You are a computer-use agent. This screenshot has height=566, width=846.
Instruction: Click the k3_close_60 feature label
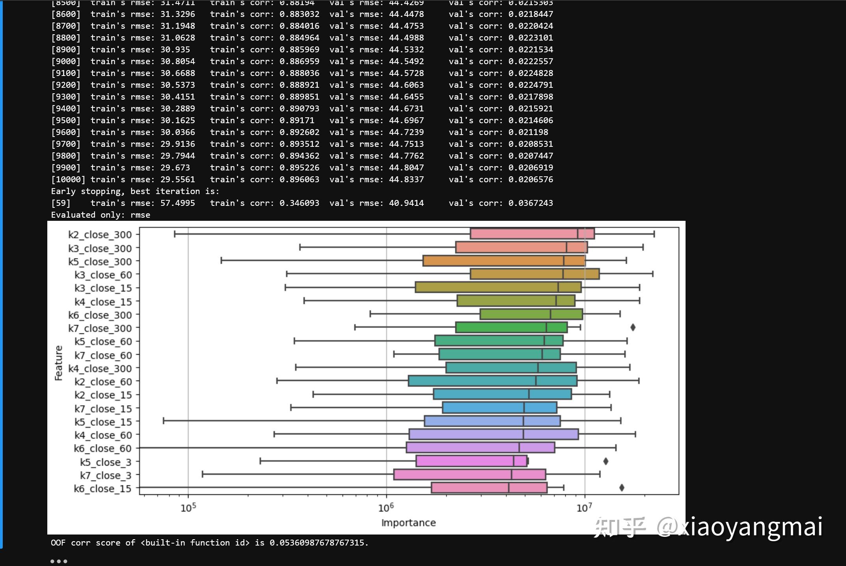point(103,275)
